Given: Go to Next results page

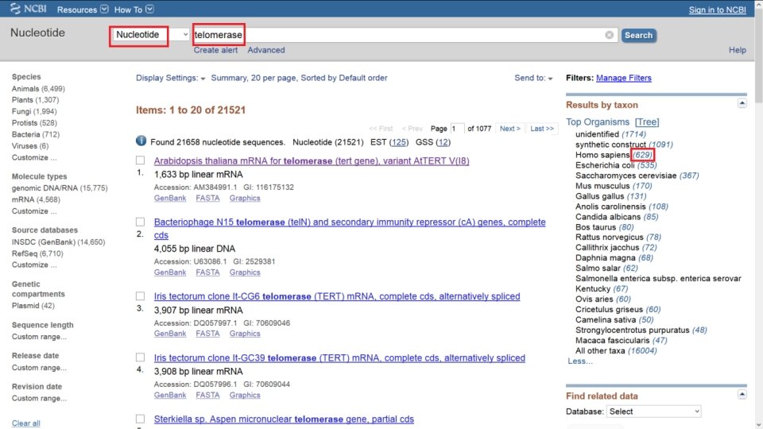Looking at the screenshot, I should (510, 129).
